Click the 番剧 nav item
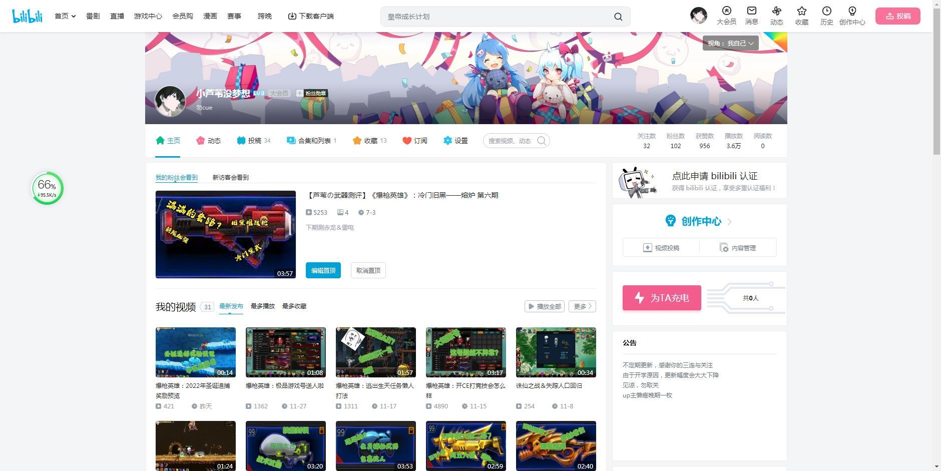 point(93,16)
